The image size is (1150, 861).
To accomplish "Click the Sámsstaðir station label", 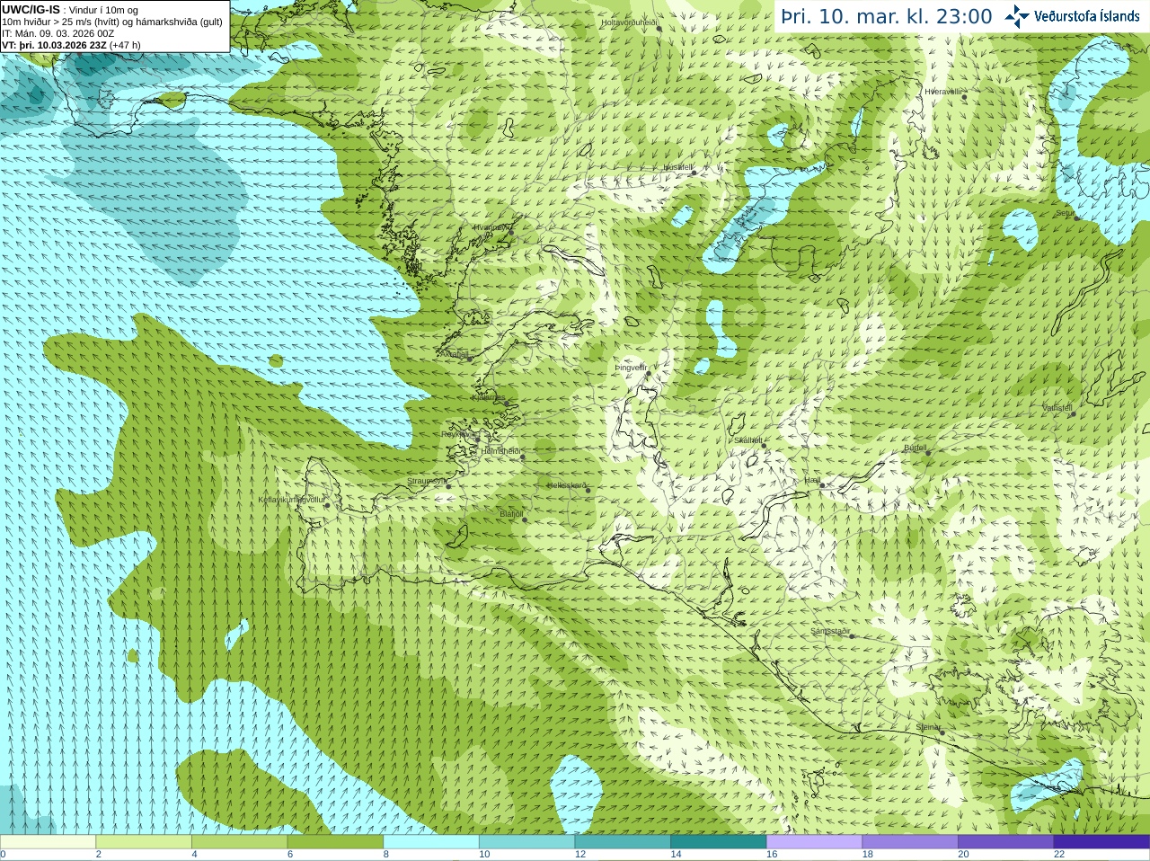I will (830, 631).
